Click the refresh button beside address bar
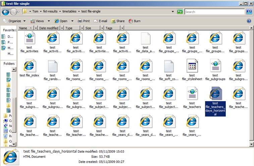Image resolution: width=254 pixels, height=166 pixels. (x=180, y=12)
